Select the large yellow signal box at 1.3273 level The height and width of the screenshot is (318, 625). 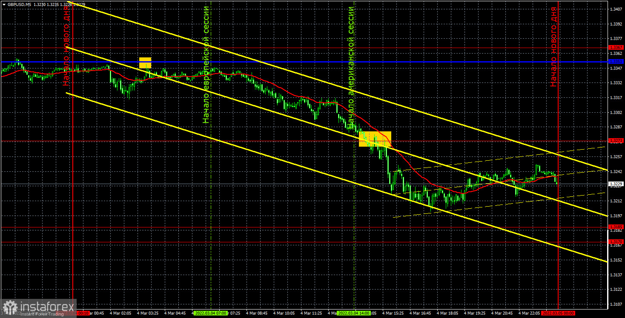click(x=375, y=139)
